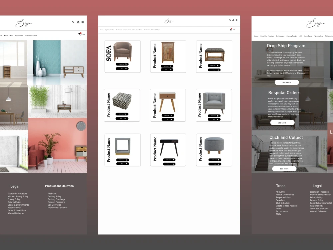333x250 pixels.
Task: Open the search icon in center header
Action: 229,20
